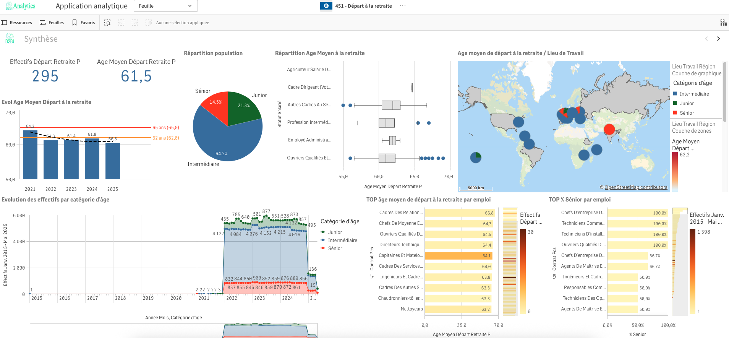
Task: Click sort icon beside Contrat Pcs in TOP âge chart
Action: point(371,276)
